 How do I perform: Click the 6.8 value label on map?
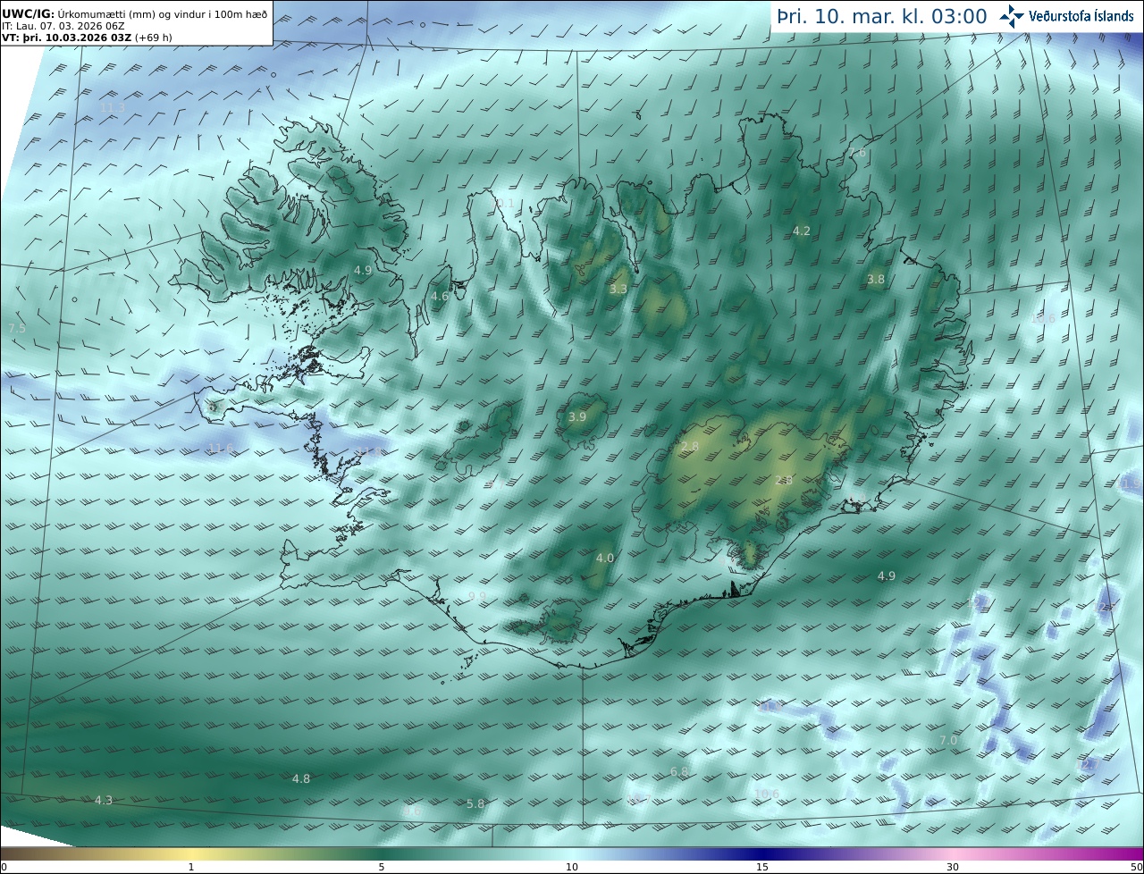click(679, 772)
